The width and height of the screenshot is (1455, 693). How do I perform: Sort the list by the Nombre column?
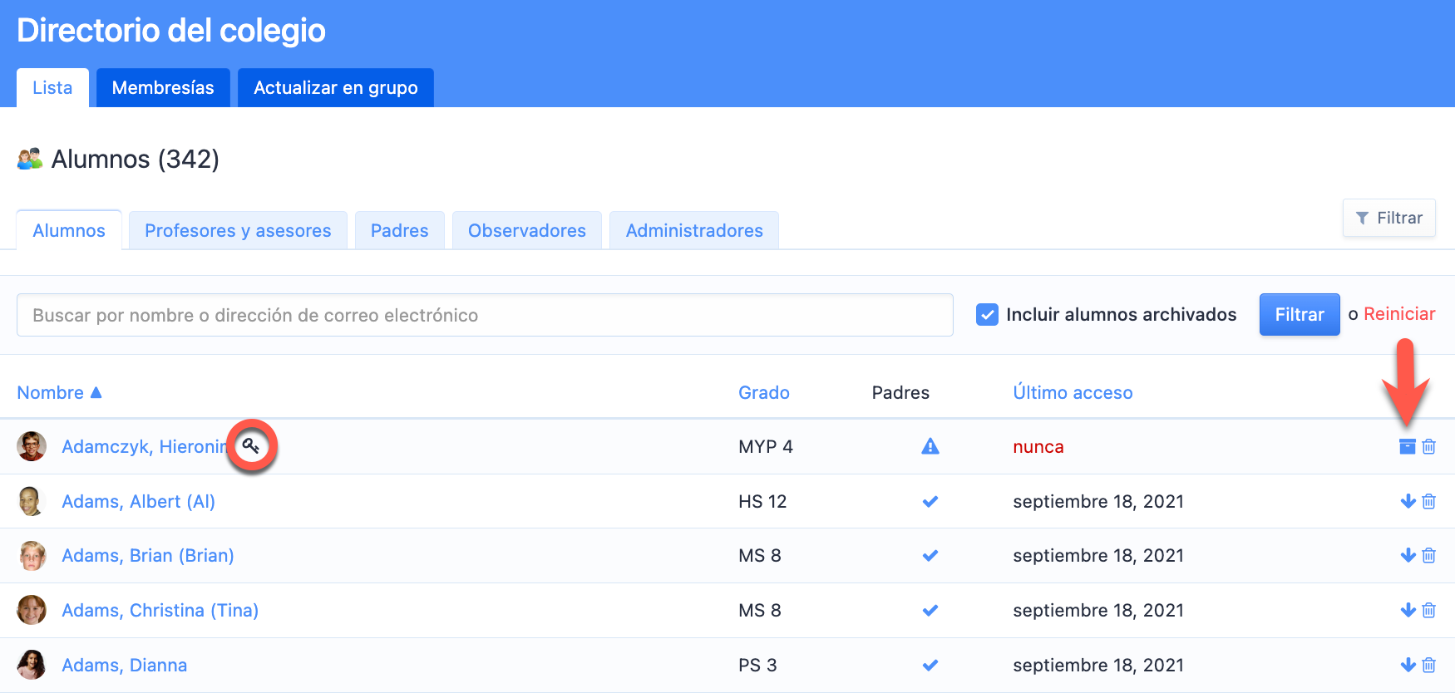point(51,392)
